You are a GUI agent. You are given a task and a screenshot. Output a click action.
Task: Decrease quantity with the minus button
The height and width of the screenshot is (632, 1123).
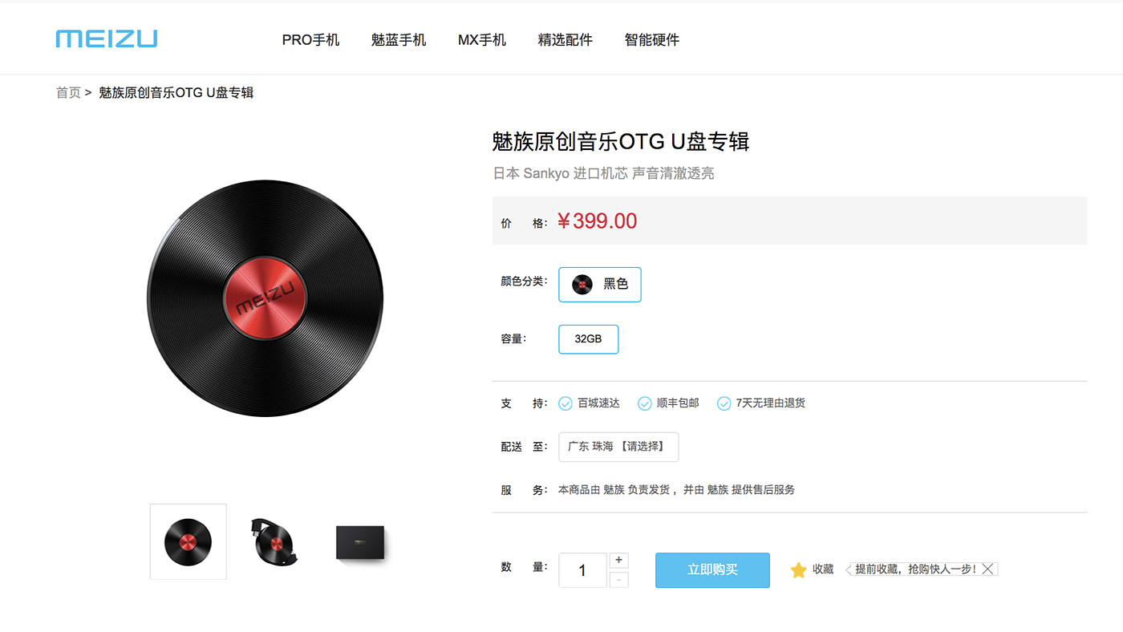pos(618,579)
